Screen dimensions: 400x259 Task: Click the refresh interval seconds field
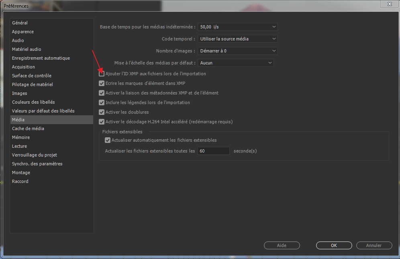coord(214,151)
